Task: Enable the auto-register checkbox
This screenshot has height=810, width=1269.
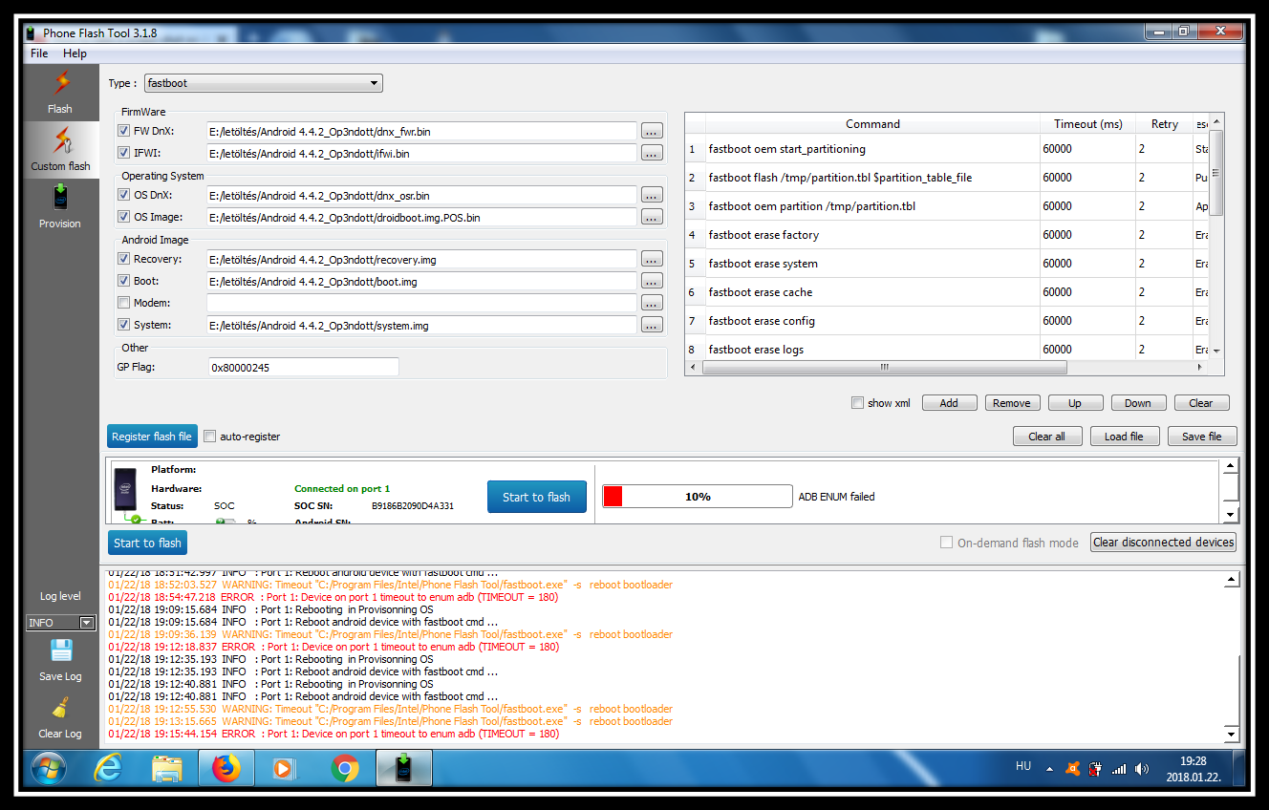Action: click(209, 437)
